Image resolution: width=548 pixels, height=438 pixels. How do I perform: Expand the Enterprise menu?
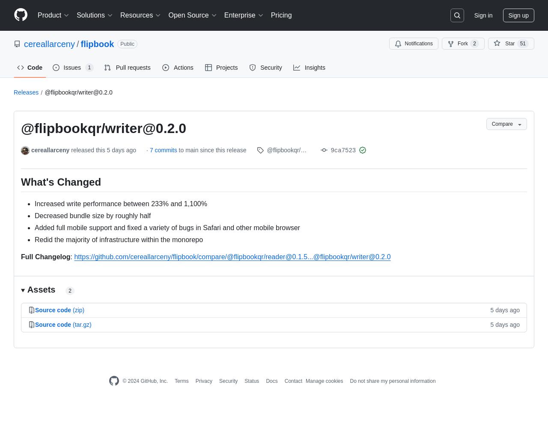point(244,15)
